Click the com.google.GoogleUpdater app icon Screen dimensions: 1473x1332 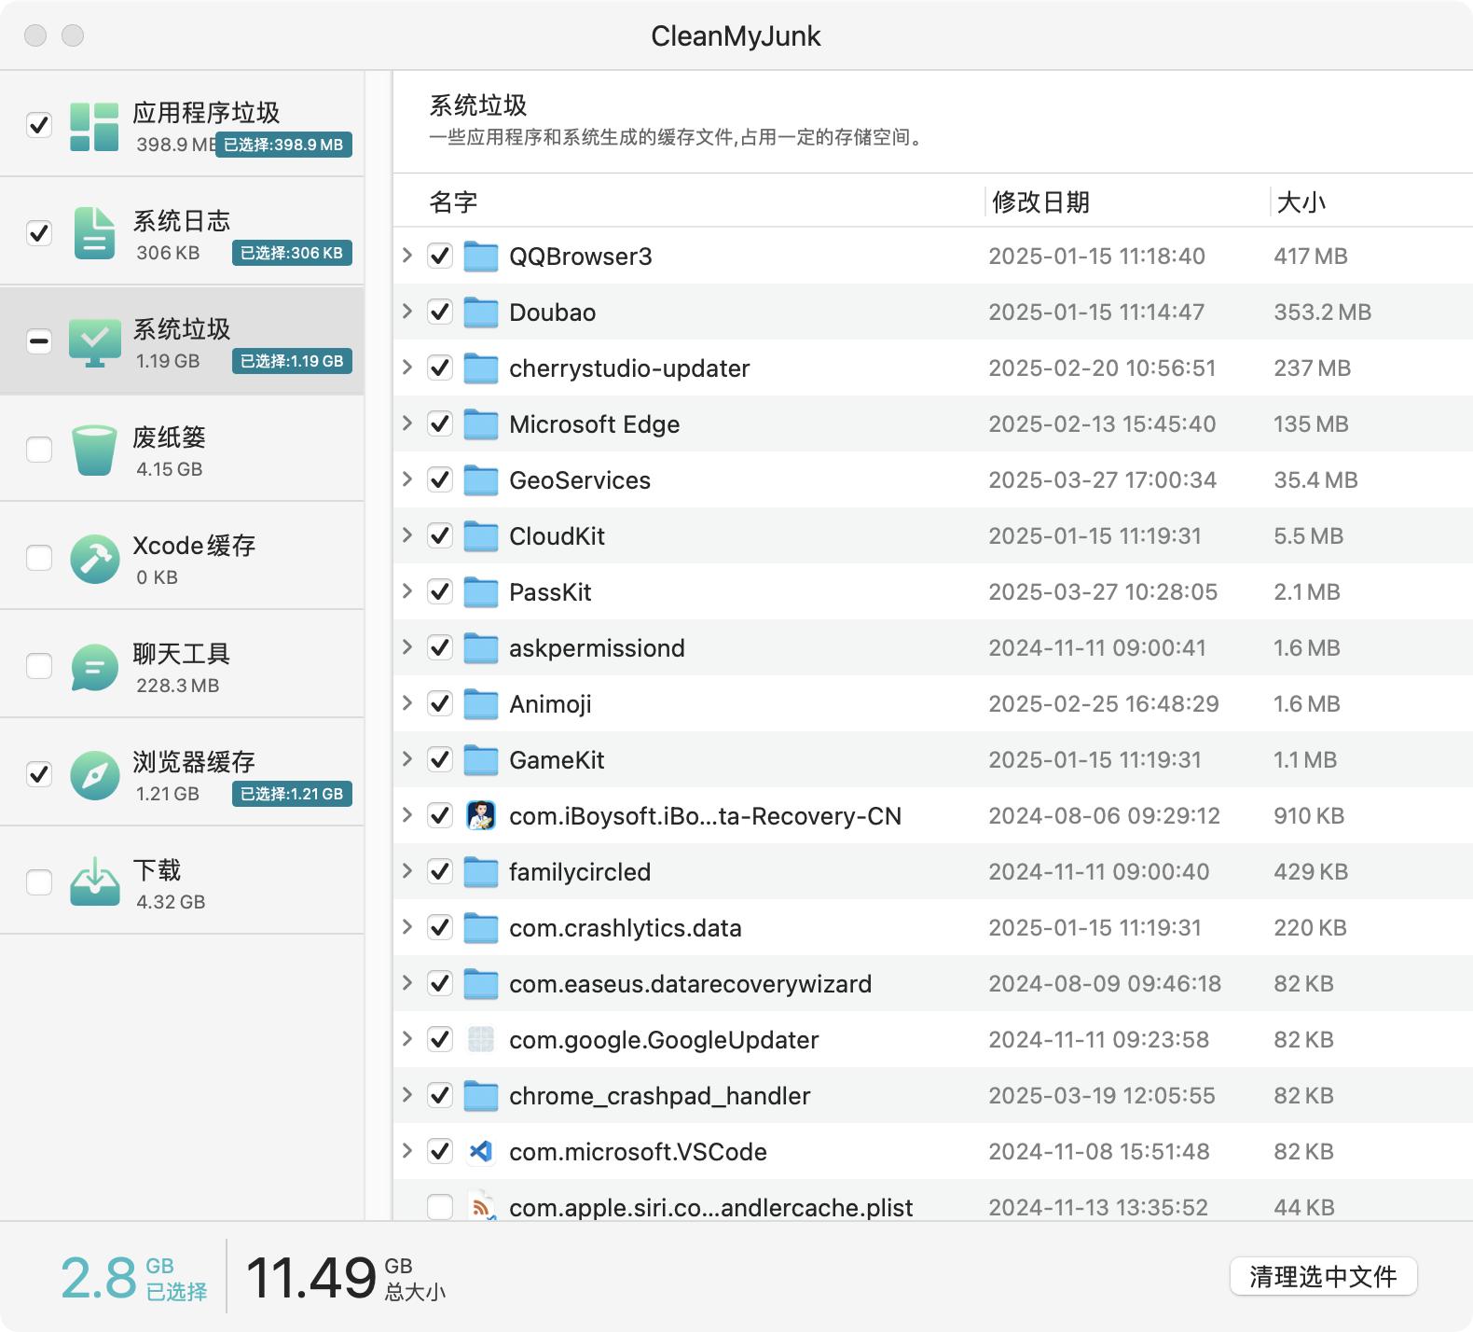(481, 1039)
